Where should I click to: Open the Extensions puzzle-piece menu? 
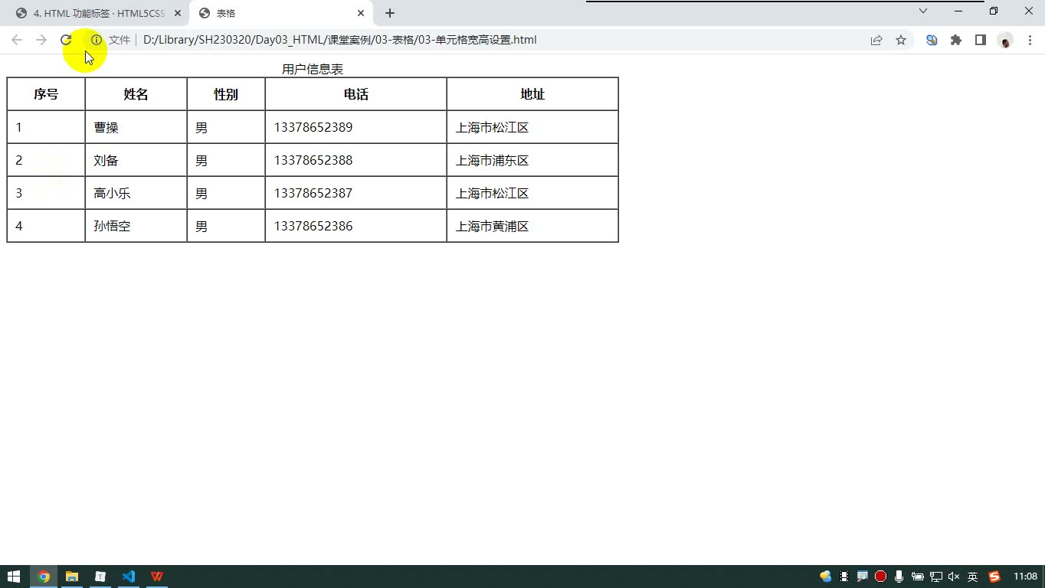click(x=956, y=40)
